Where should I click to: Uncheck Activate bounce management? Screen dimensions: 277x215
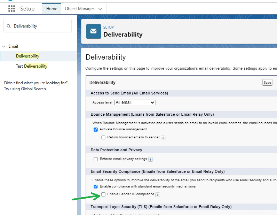pos(96,130)
